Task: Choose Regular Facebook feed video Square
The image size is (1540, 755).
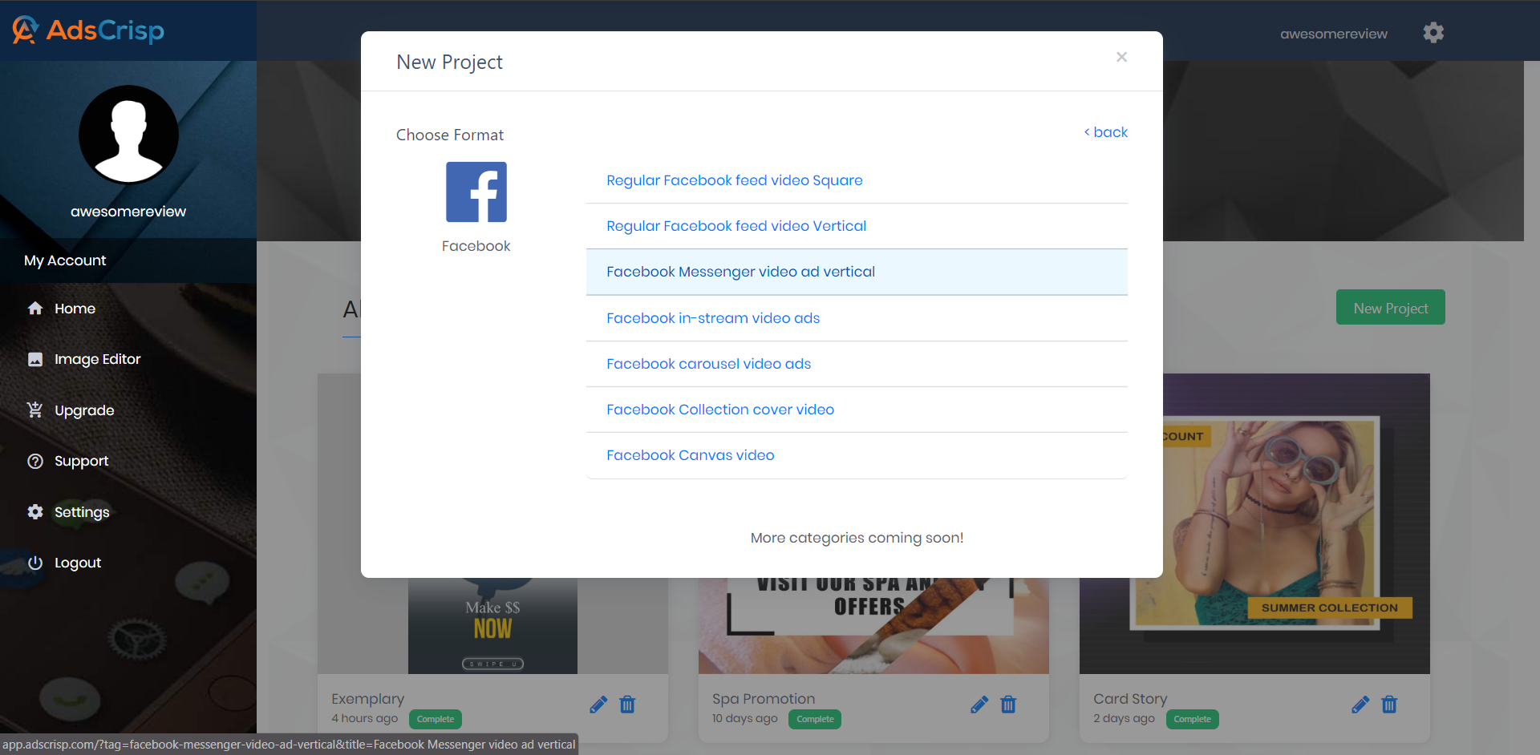Action: pyautogui.click(x=857, y=180)
